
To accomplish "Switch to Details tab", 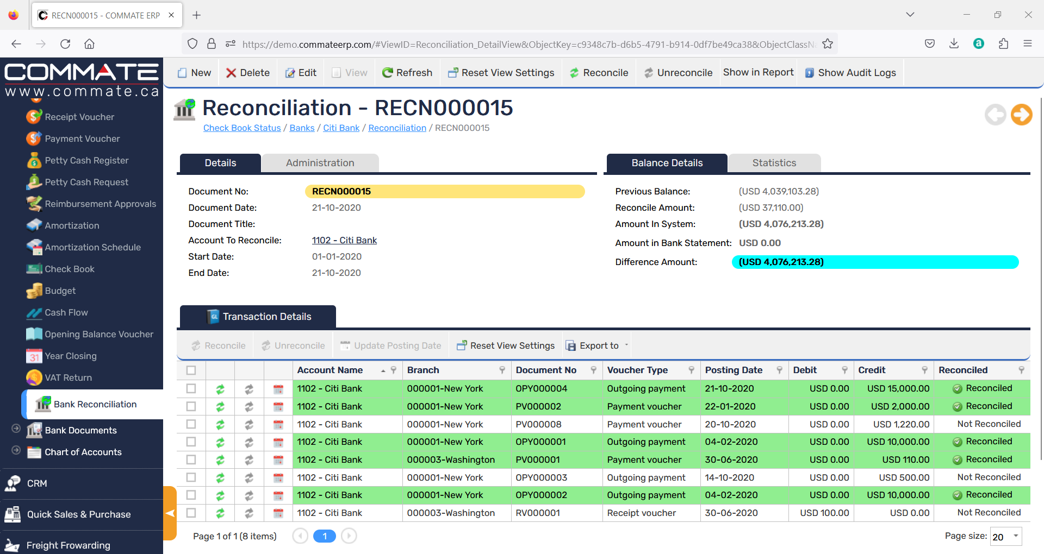I will point(220,163).
